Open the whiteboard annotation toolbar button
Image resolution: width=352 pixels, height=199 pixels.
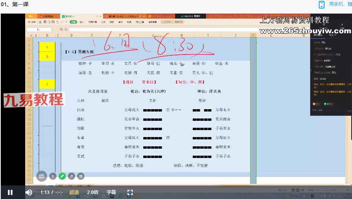click(x=41, y=176)
